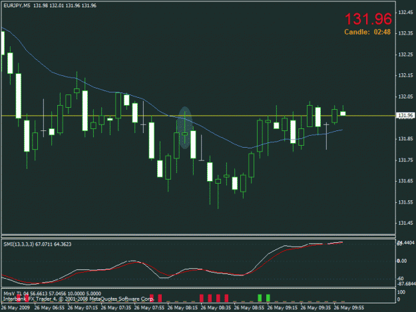Click the white current-price tag on price axis
This screenshot has width=416, height=312.
pyautogui.click(x=405, y=115)
